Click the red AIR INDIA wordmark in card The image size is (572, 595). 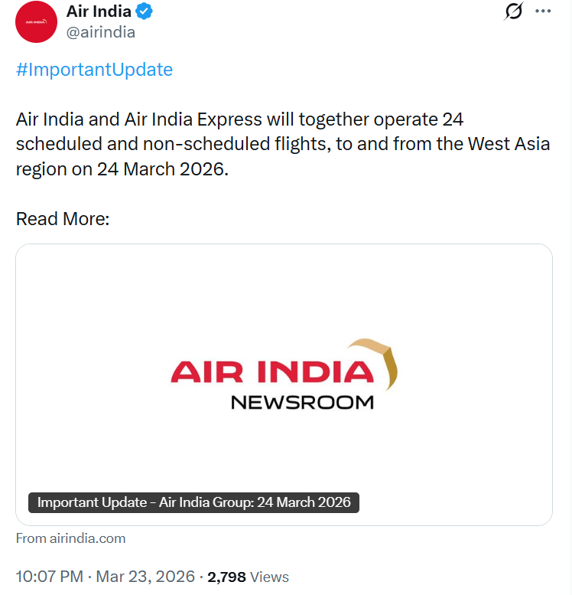(271, 373)
